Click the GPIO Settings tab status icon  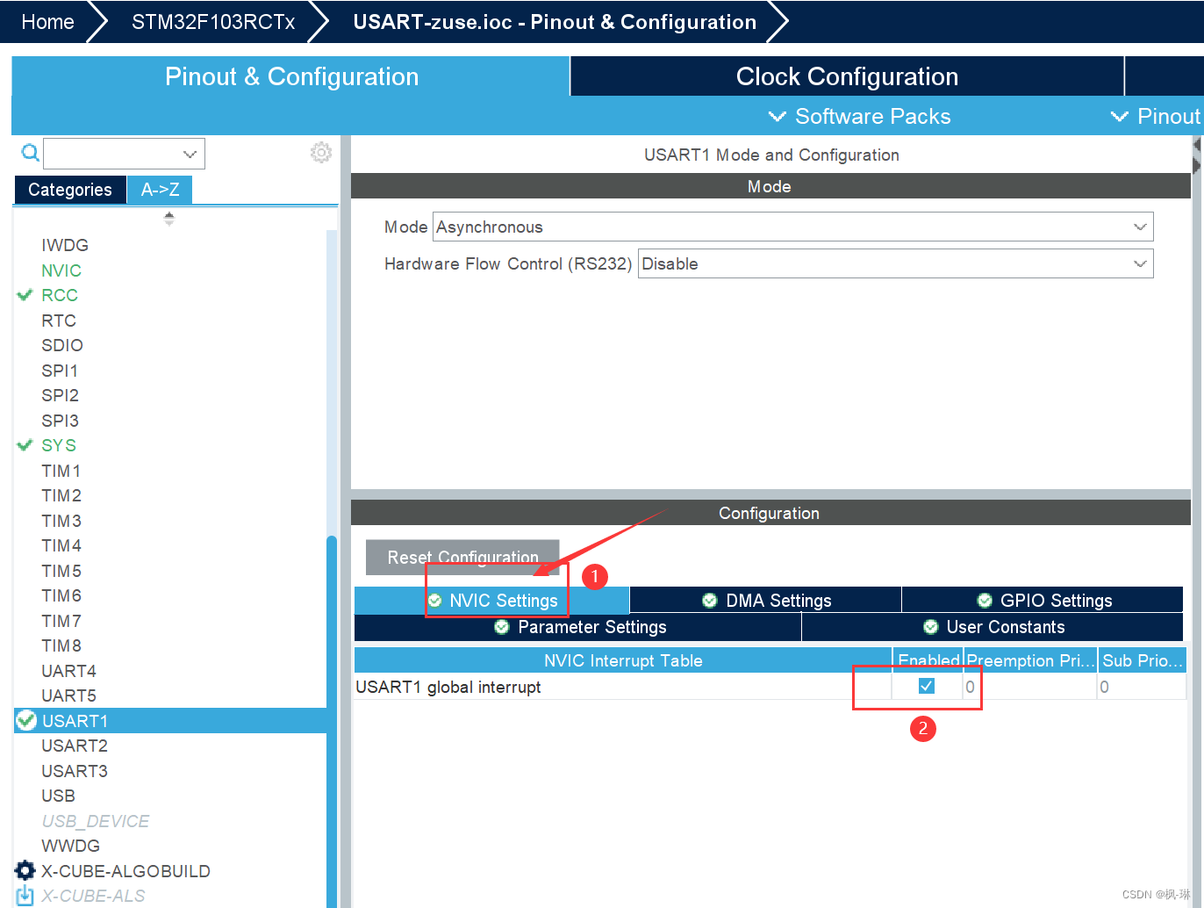(985, 601)
